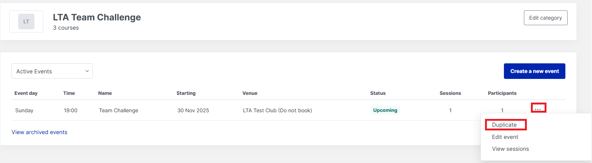Click the Starting column header
The height and width of the screenshot is (163, 592).
pyautogui.click(x=186, y=93)
